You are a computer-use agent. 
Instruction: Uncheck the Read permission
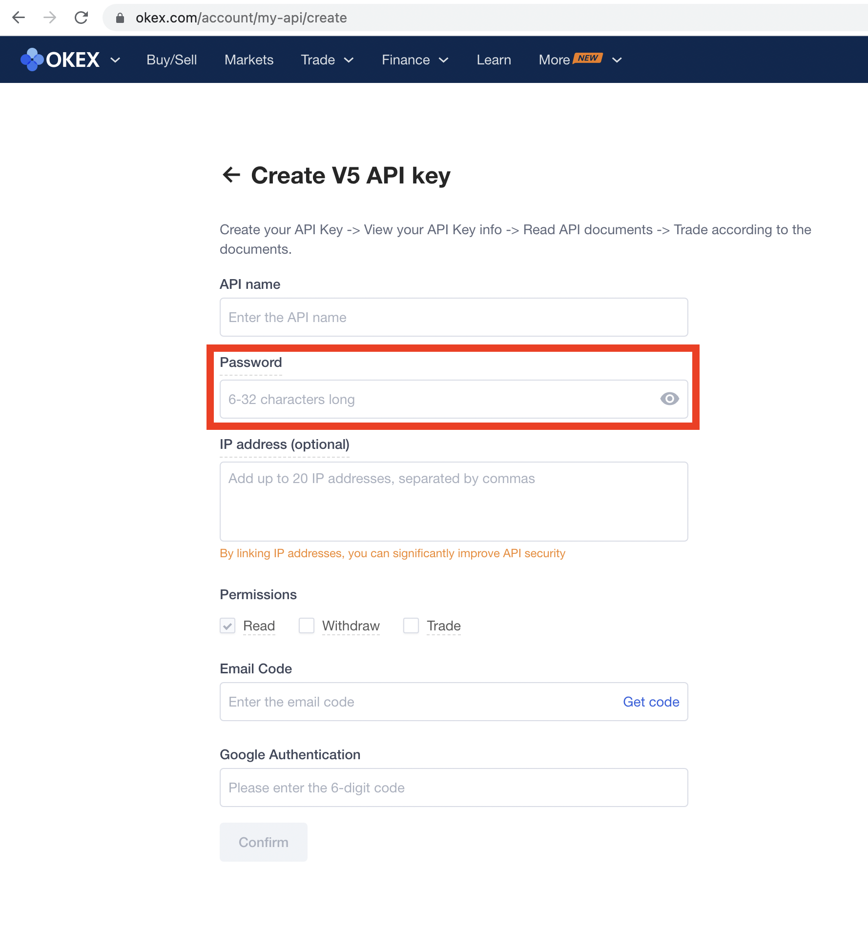click(x=227, y=626)
